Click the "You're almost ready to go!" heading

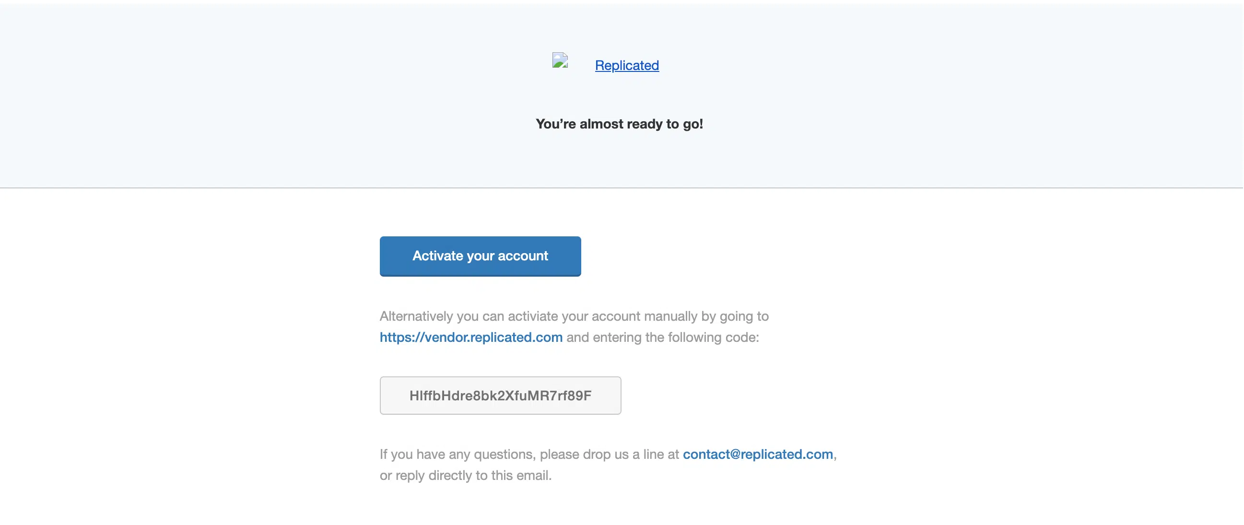(619, 124)
